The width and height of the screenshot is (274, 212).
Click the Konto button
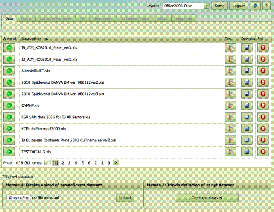click(x=219, y=6)
